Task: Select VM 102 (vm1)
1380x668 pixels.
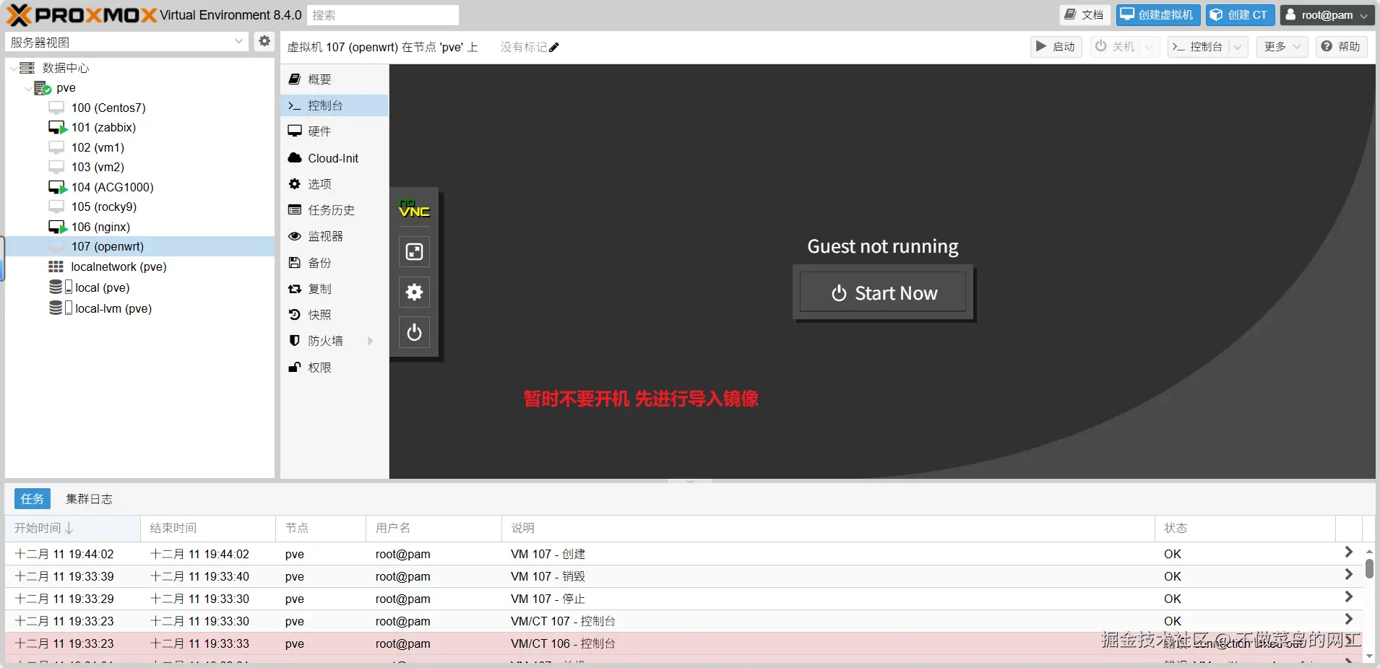Action: click(x=98, y=147)
